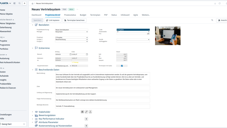
Task: Switch to the Budget tab
Action: (x=83, y=15)
